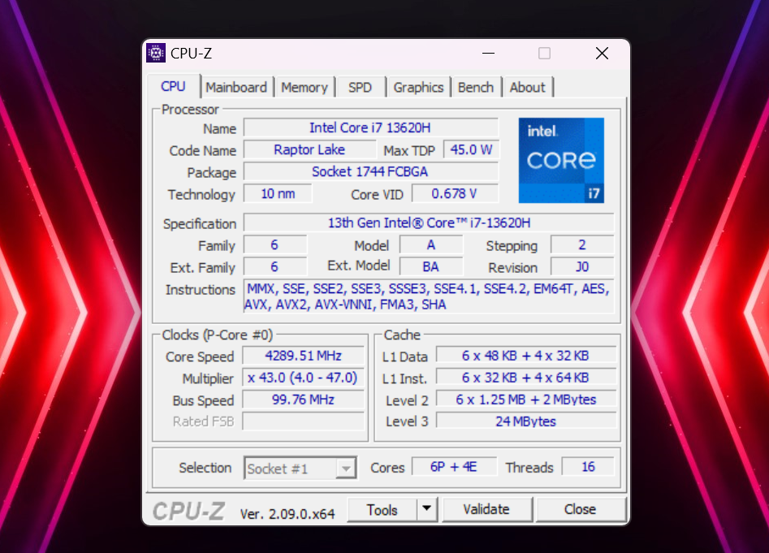The height and width of the screenshot is (553, 769).
Task: Click the version text Ver. 2.09.0.x64
Action: (287, 514)
